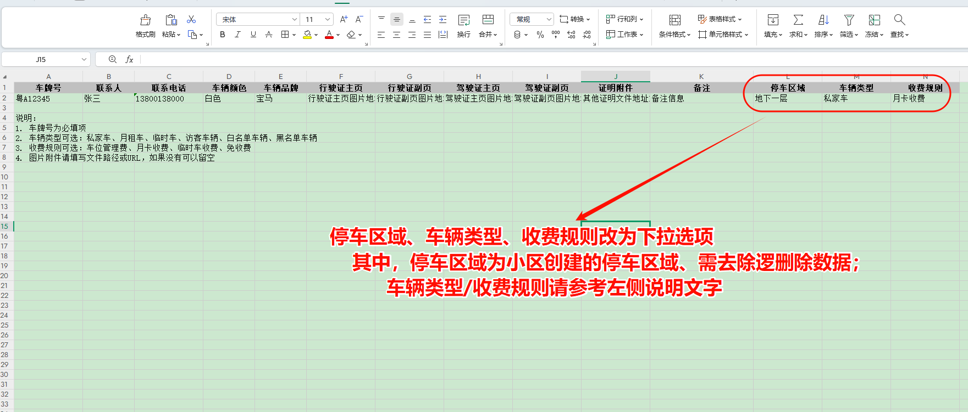Align text left
This screenshot has width=968, height=412.
tap(381, 35)
